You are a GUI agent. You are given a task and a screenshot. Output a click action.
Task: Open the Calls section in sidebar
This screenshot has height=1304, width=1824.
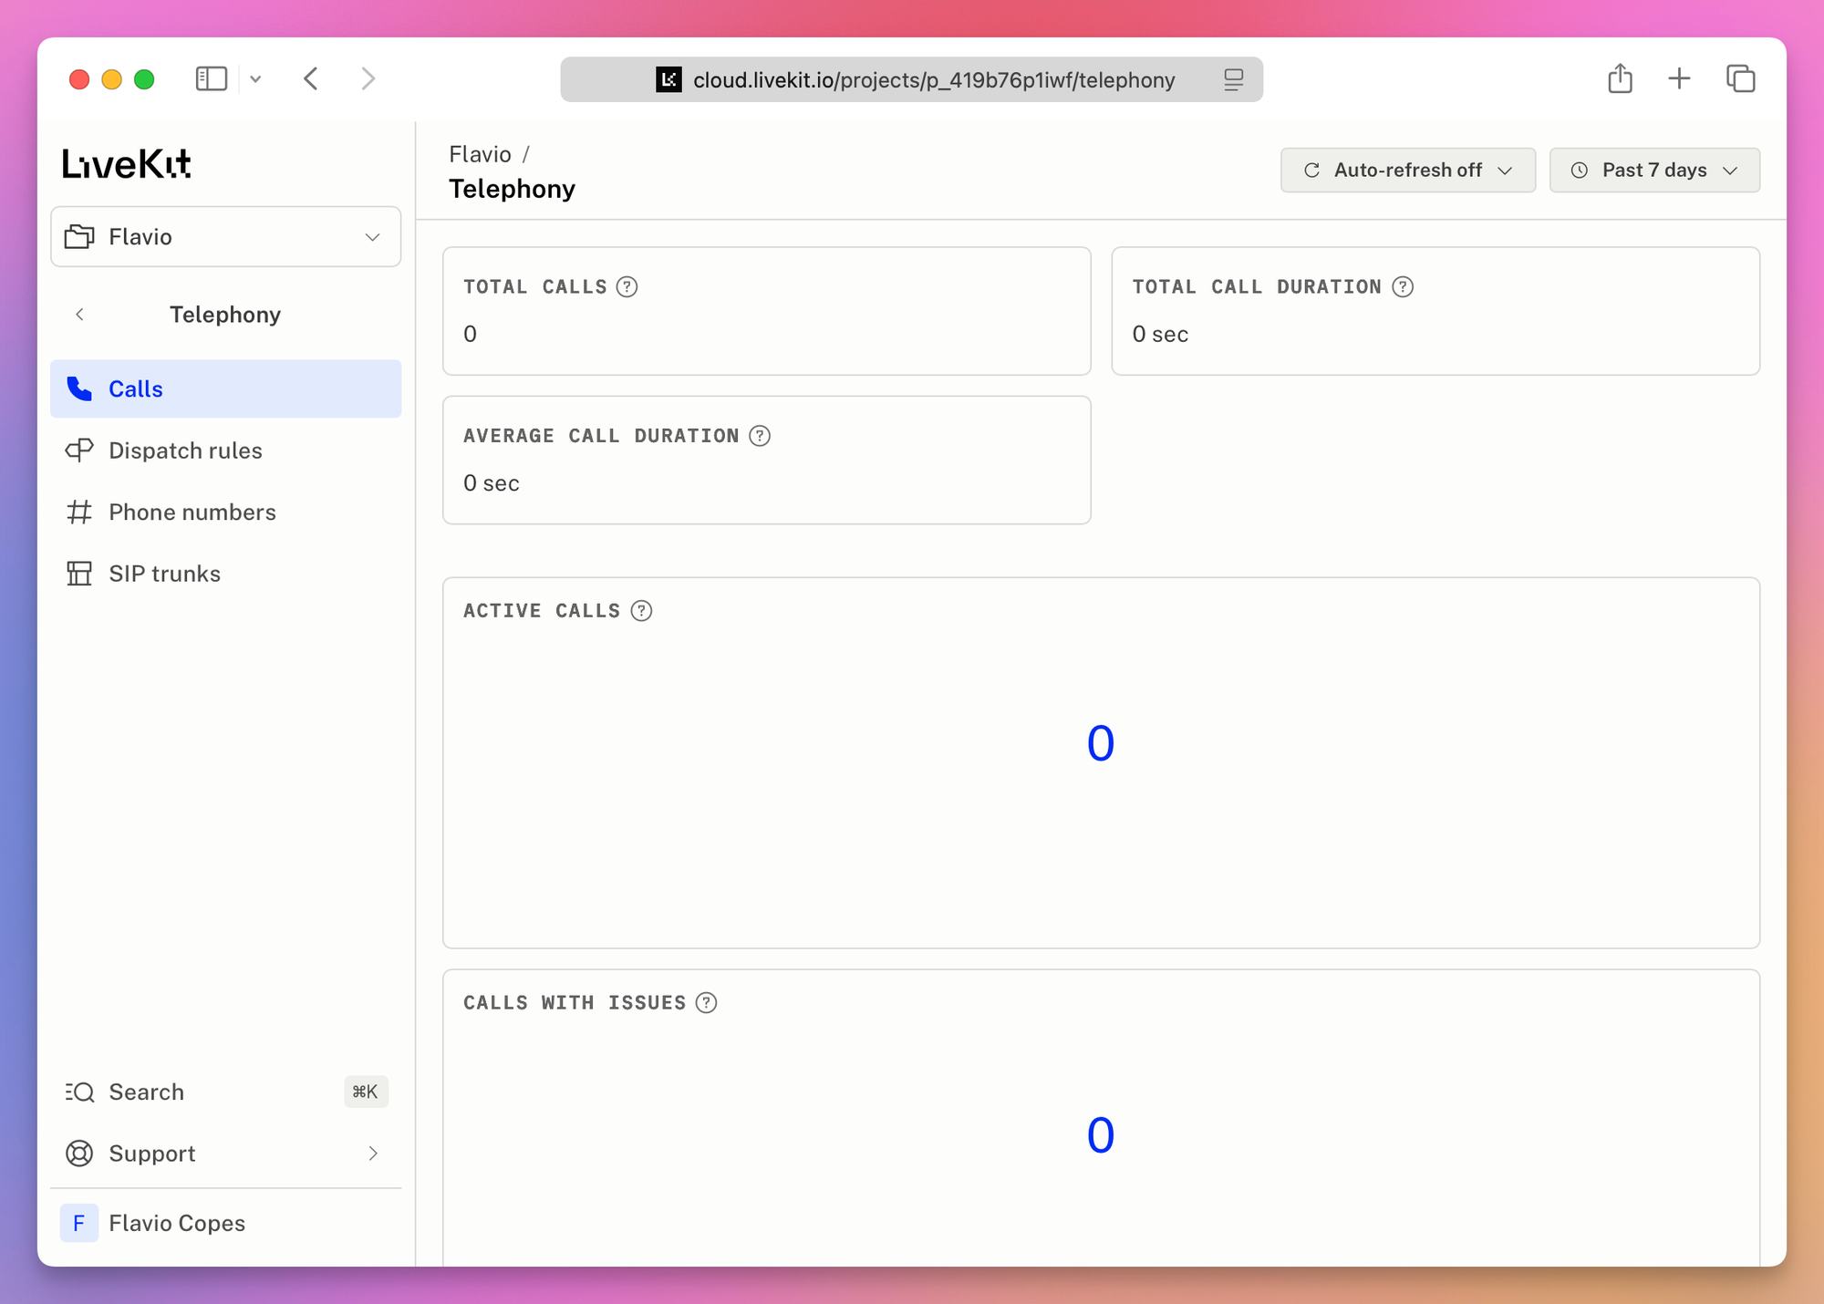click(225, 388)
